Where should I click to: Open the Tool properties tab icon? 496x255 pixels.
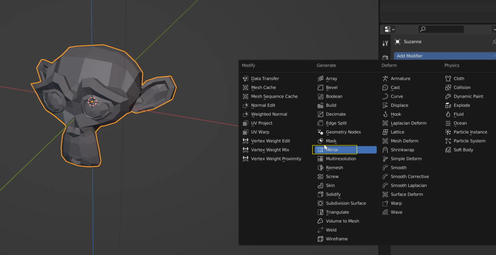pyautogui.click(x=385, y=43)
